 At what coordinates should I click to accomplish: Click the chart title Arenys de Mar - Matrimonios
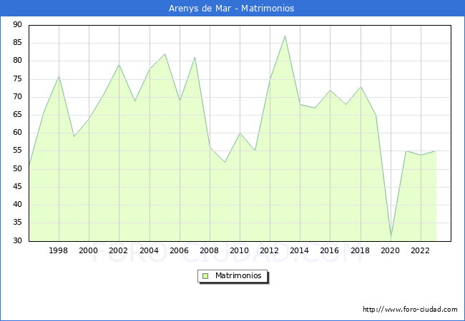point(232,9)
